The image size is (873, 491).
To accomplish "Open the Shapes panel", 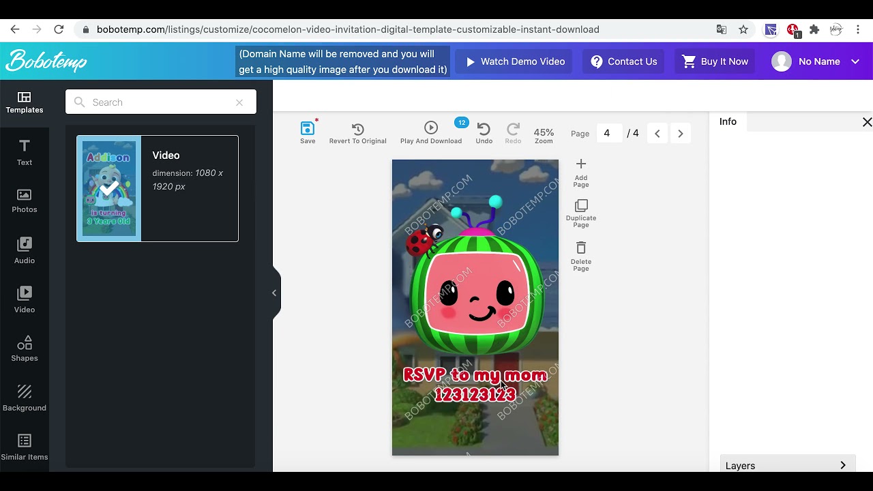I will pos(25,348).
